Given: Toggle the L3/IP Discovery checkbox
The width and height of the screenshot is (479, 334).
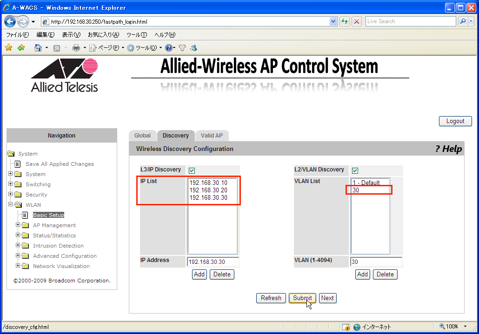Looking at the screenshot, I should (192, 170).
